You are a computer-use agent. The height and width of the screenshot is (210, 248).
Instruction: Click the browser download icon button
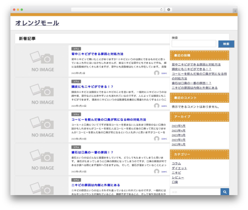point(169,9)
